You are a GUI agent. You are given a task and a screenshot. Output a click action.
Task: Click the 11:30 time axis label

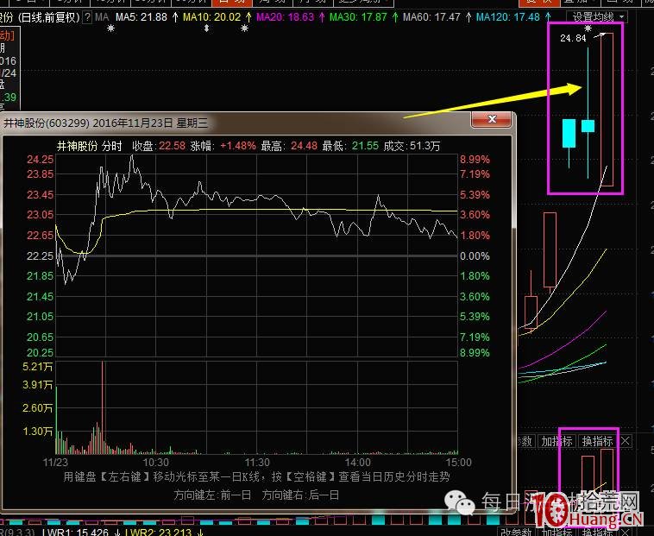tap(257, 463)
